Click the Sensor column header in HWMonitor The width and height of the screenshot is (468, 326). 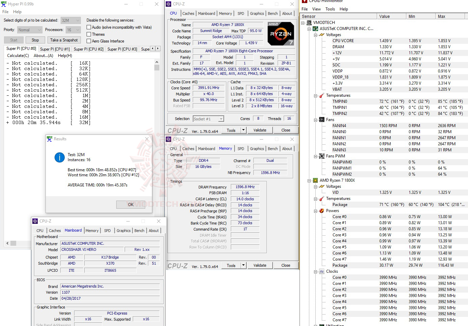click(339, 16)
